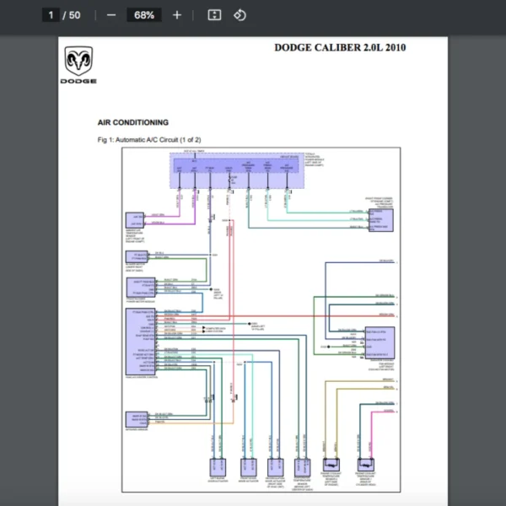Click the blower motor power module box
This screenshot has height=506, width=506.
point(137,287)
